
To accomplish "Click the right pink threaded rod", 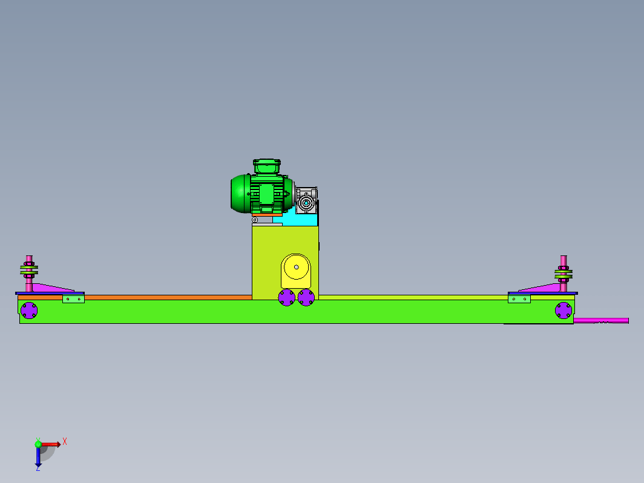I will tap(563, 274).
